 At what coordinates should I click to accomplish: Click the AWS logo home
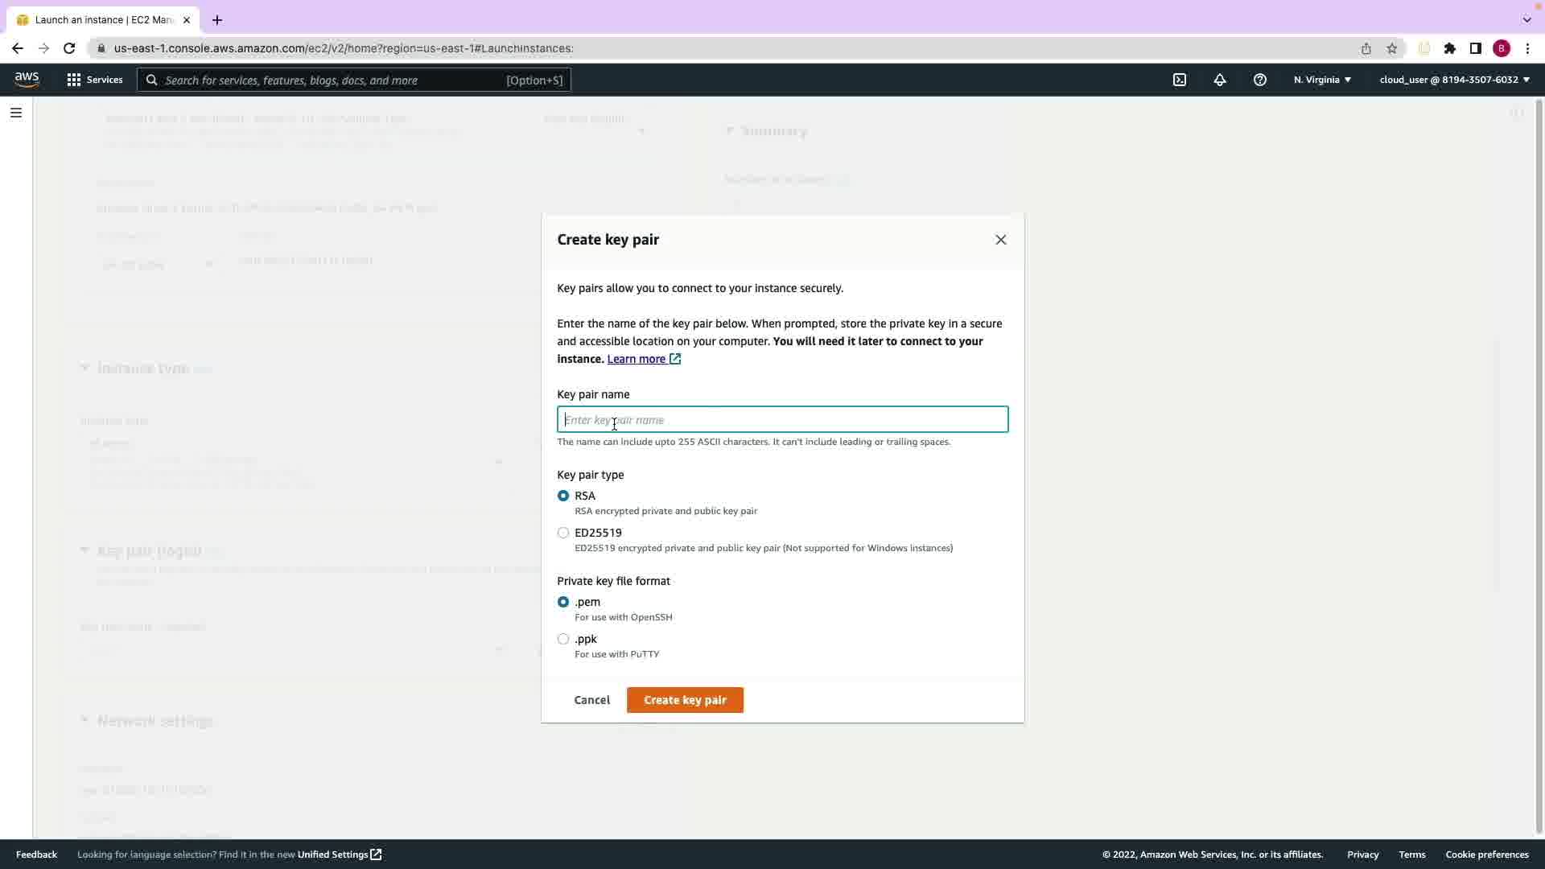tap(27, 79)
